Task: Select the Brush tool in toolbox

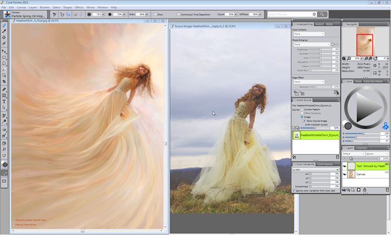Action: tap(4, 24)
